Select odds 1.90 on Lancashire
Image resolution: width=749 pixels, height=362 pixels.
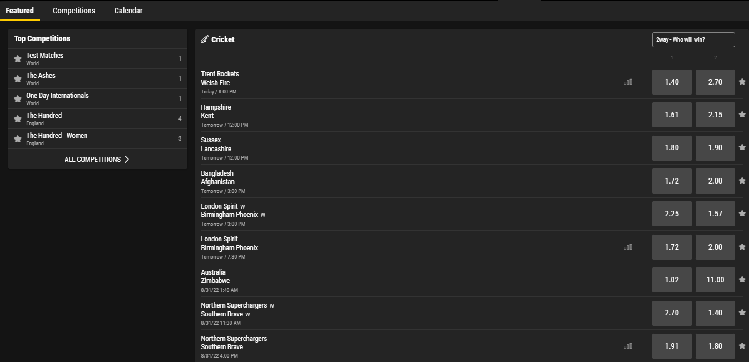[715, 147]
